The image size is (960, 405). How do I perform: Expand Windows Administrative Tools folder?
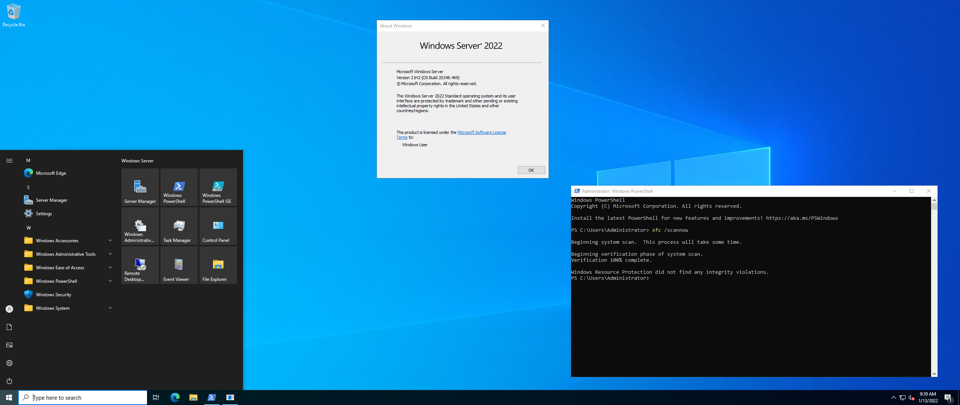pyautogui.click(x=68, y=254)
